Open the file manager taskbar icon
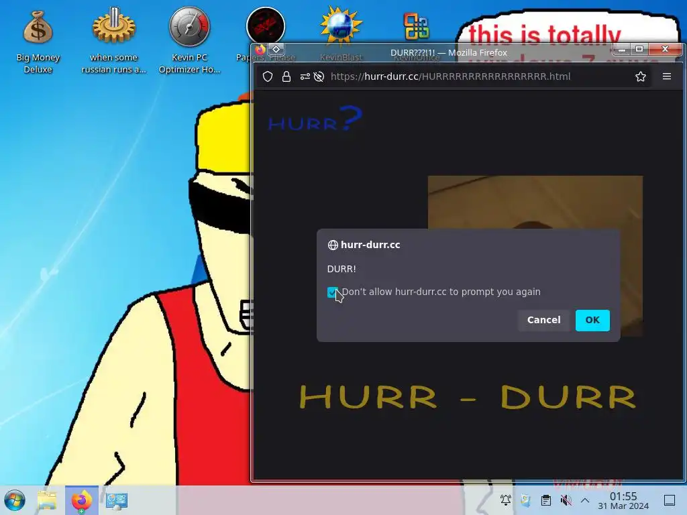The image size is (687, 515). click(47, 500)
